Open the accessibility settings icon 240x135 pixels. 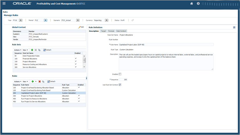tap(199, 4)
